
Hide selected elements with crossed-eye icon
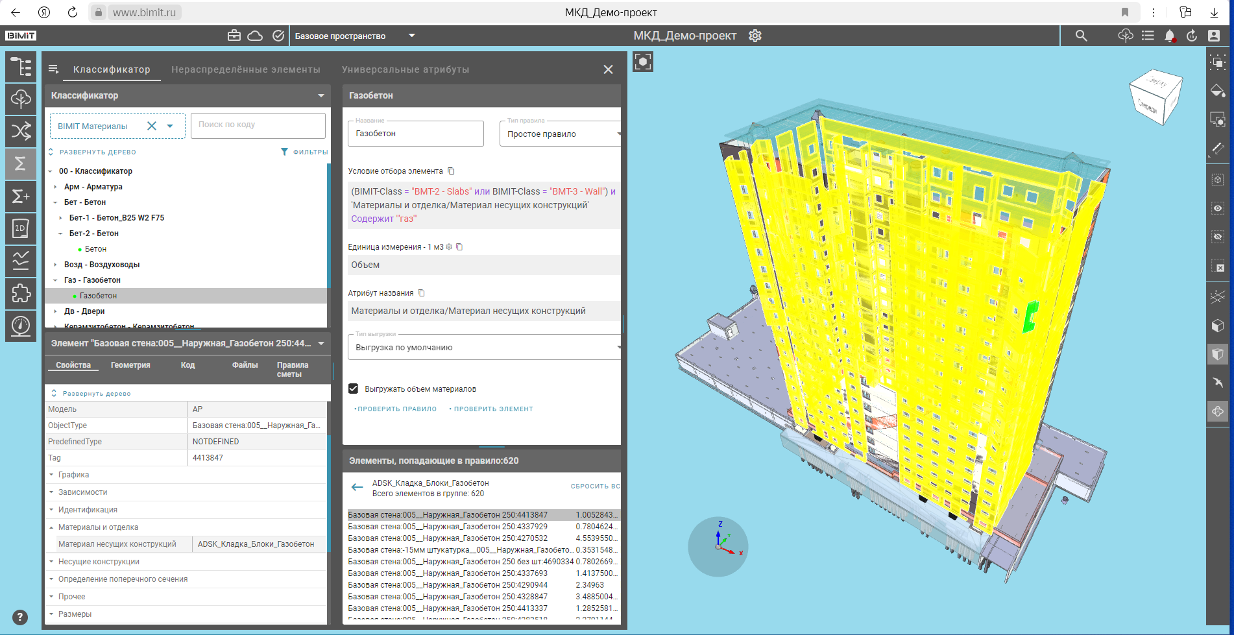click(x=1218, y=237)
